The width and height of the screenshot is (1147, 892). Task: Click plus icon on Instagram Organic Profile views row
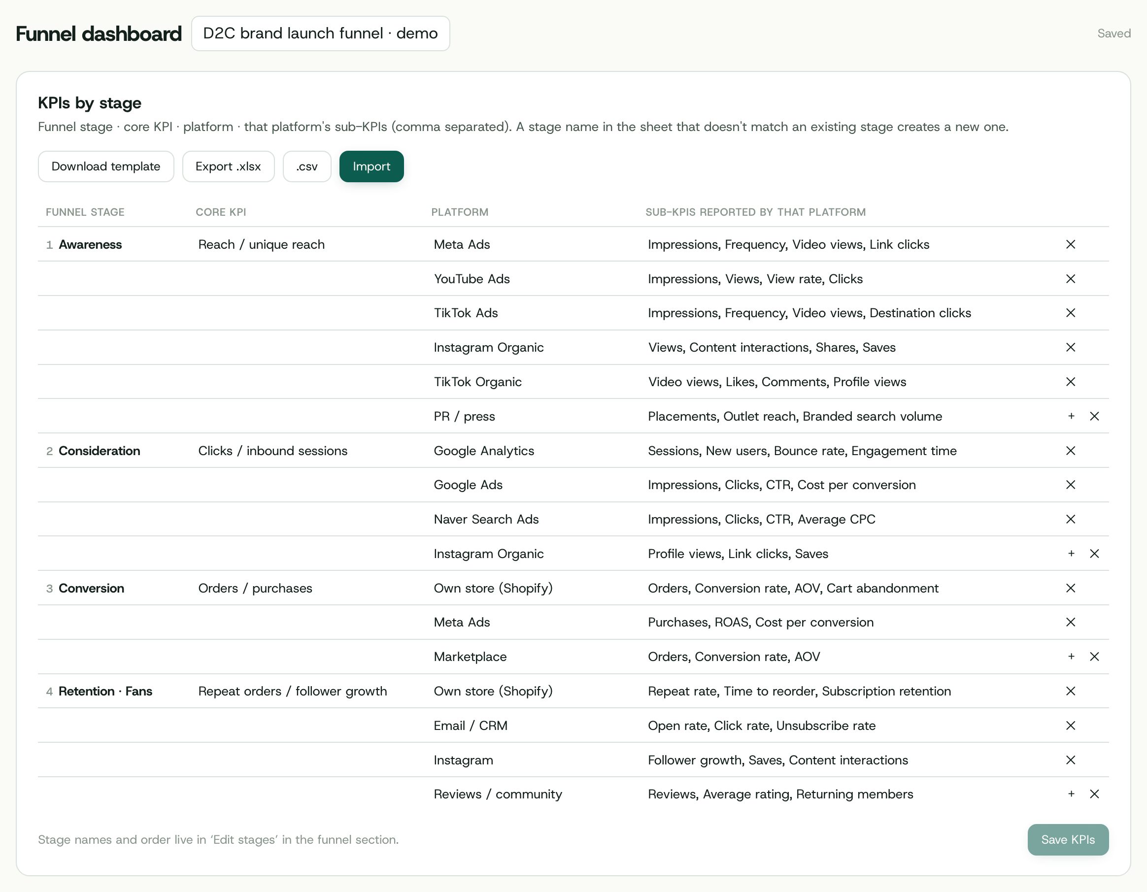coord(1071,554)
